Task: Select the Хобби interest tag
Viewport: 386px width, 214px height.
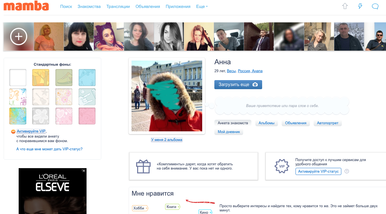Action: [140, 208]
